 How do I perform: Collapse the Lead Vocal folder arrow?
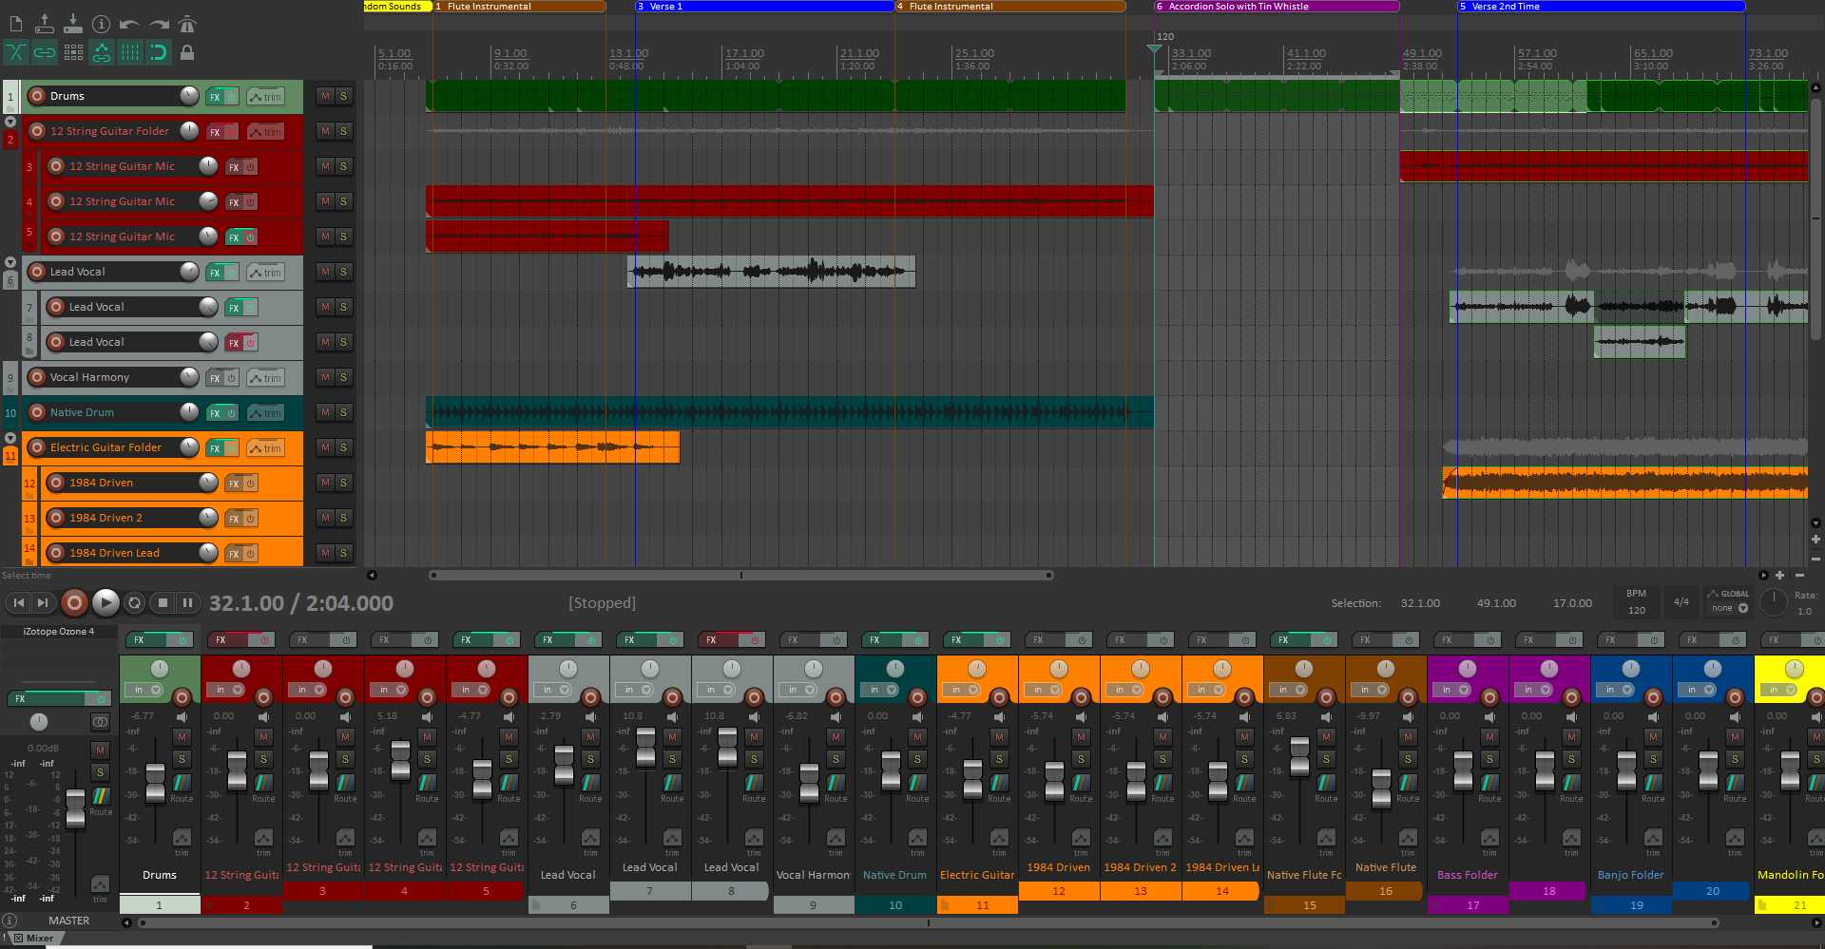pyautogui.click(x=10, y=262)
